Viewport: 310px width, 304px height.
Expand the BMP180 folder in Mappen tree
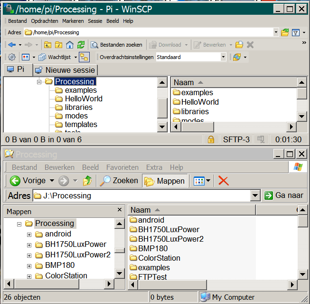[29, 266]
